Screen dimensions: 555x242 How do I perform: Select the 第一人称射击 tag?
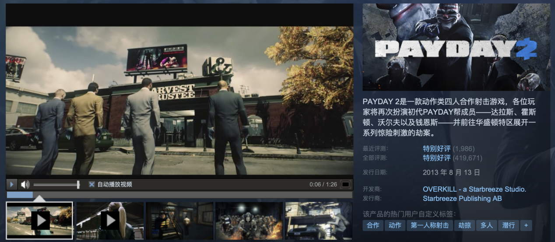pyautogui.click(x=429, y=225)
